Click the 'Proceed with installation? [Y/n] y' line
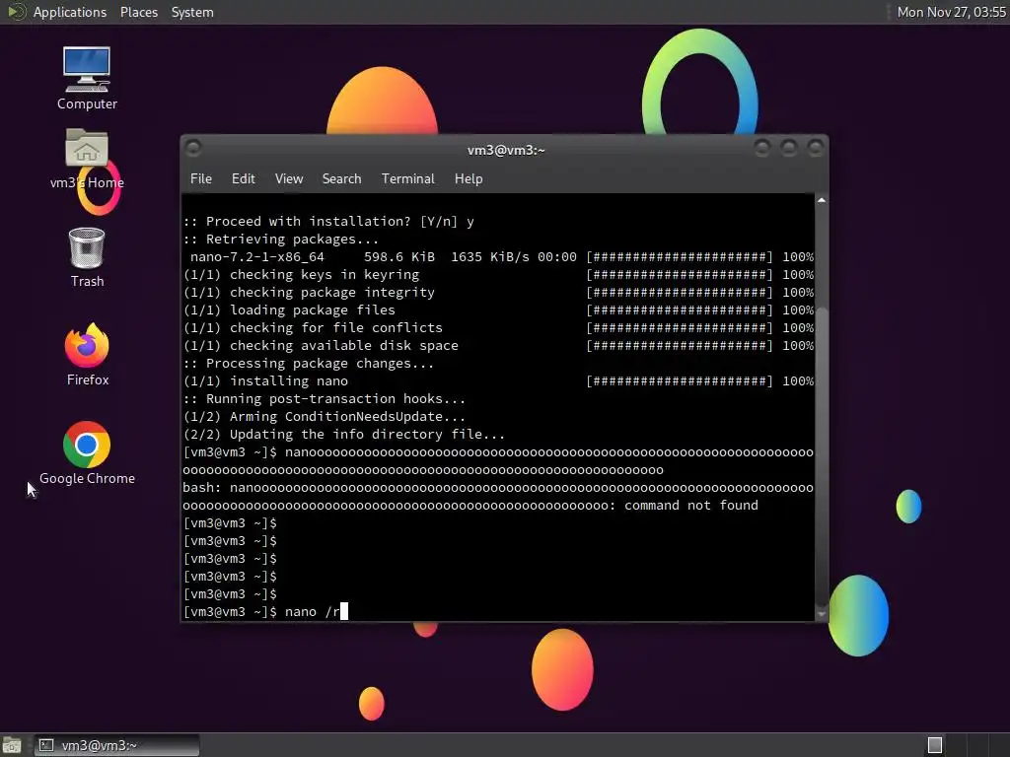Viewport: 1010px width, 757px height. pyautogui.click(x=328, y=222)
